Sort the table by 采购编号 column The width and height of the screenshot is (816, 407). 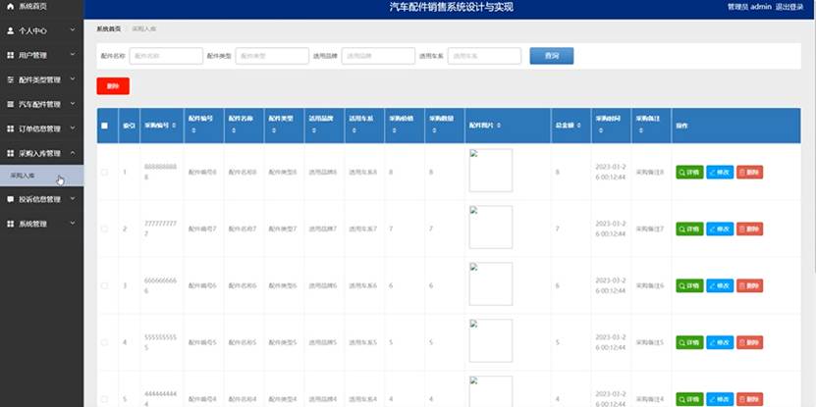coord(174,126)
